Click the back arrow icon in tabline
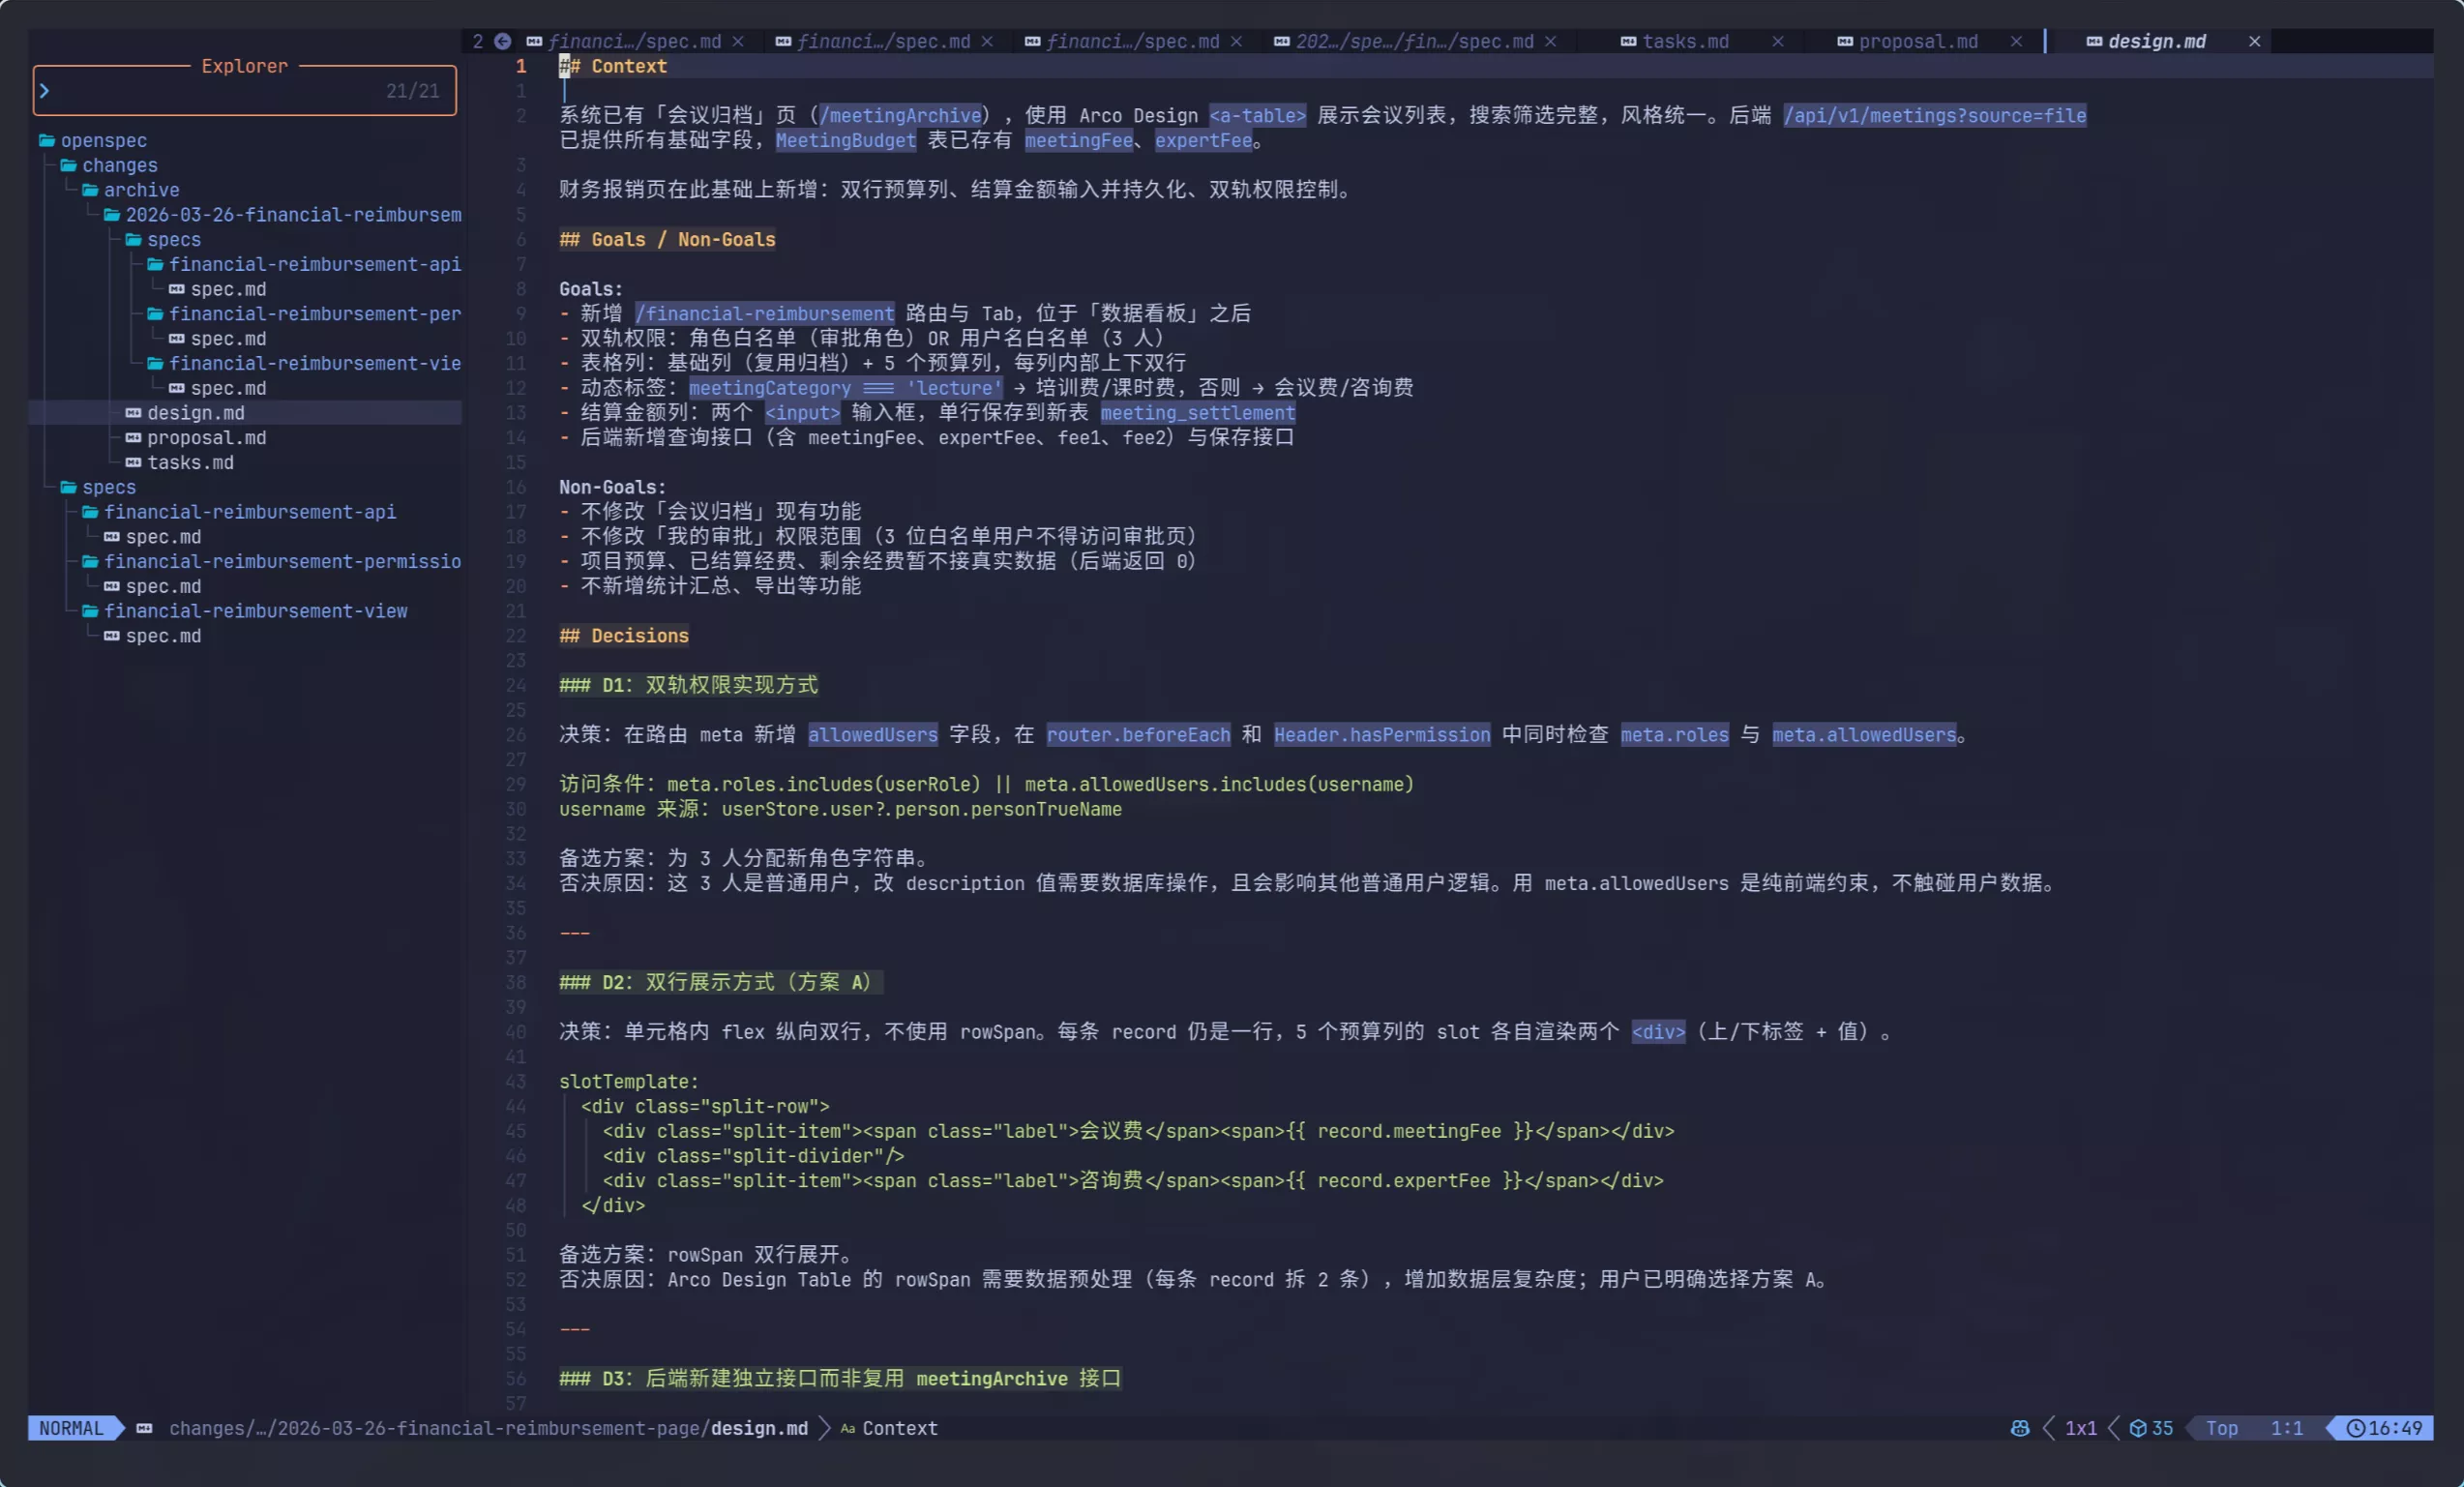Screen dimensions: 2464x1487 click(503, 41)
